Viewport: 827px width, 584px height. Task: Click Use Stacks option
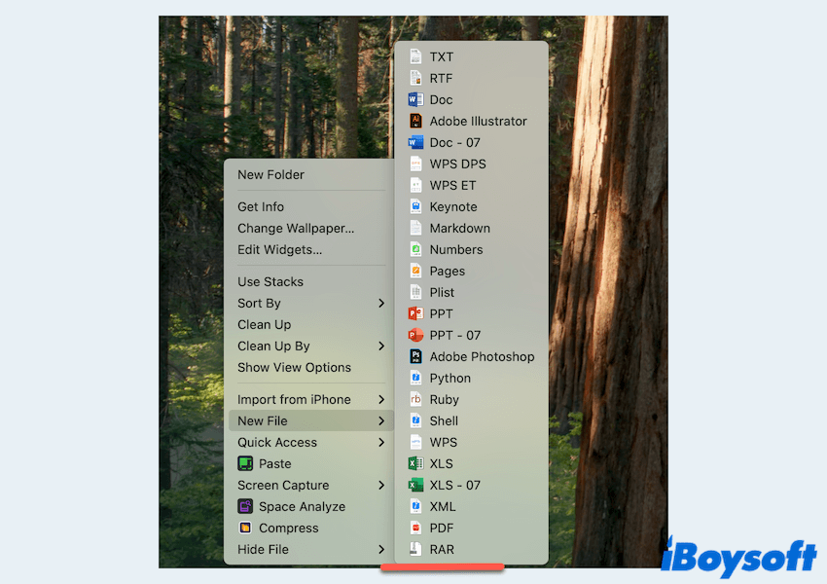[270, 282]
